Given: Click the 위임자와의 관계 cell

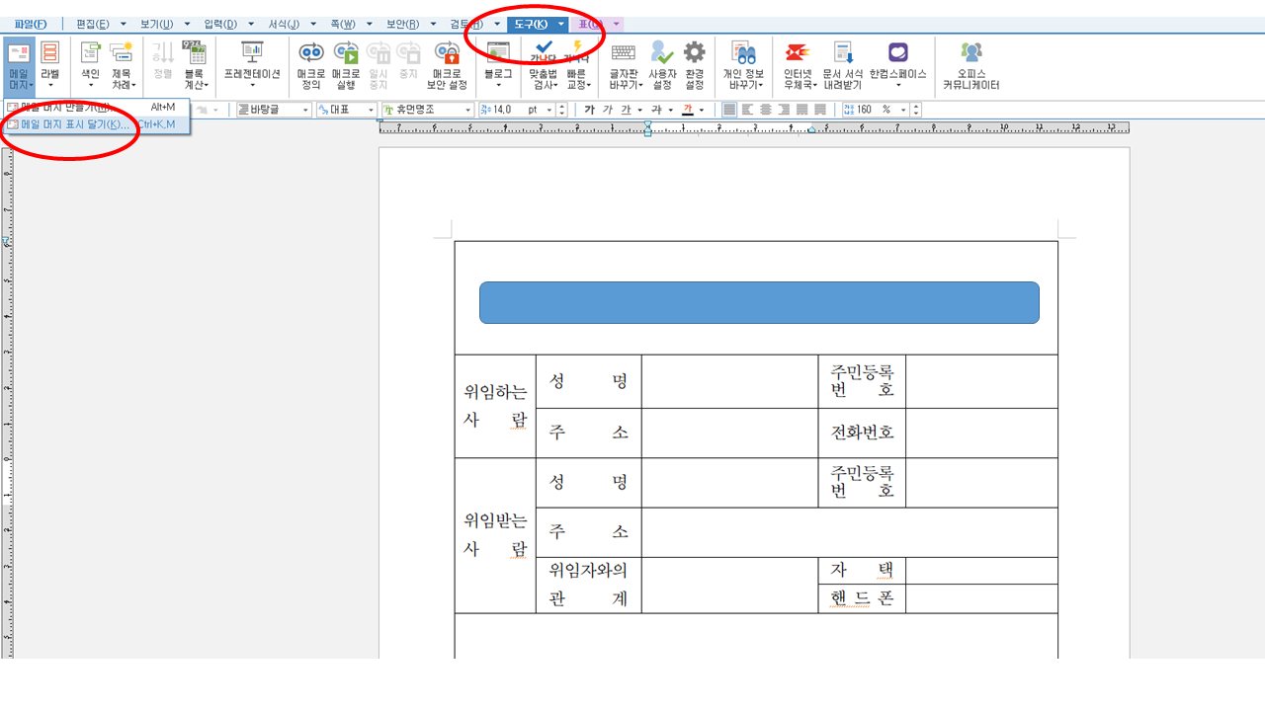Looking at the screenshot, I should [x=589, y=585].
